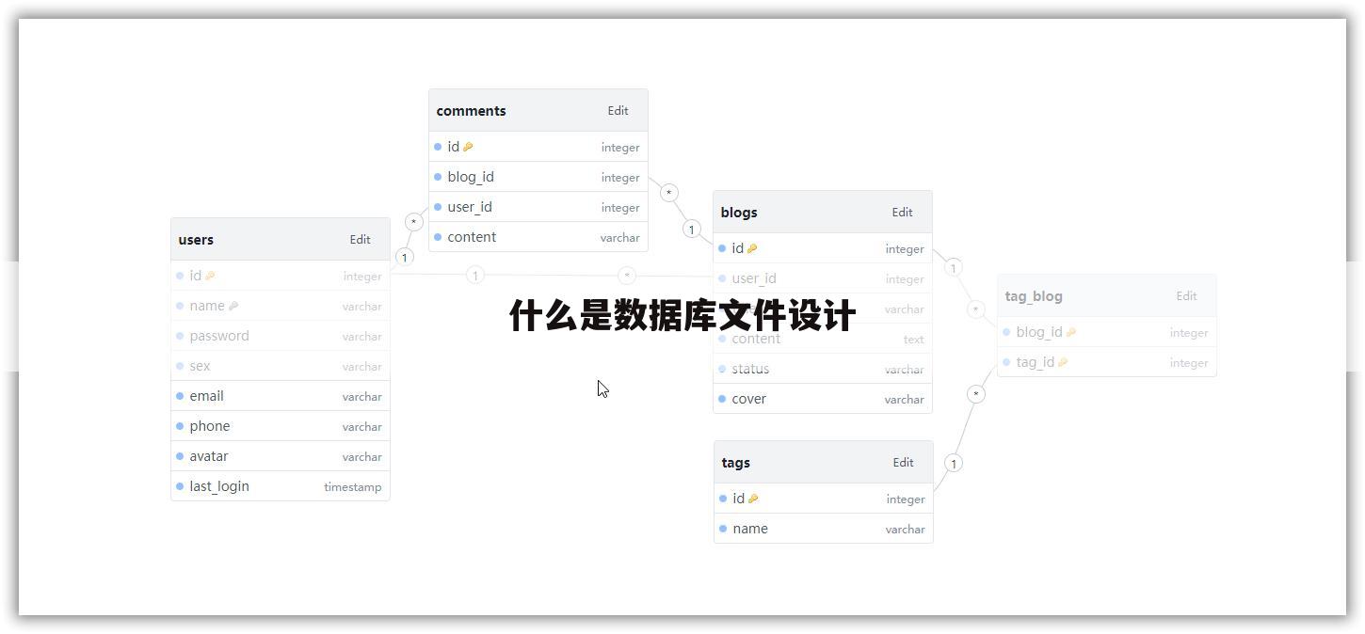
Task: Click the 1 marker right of blogs id
Action: point(954,268)
